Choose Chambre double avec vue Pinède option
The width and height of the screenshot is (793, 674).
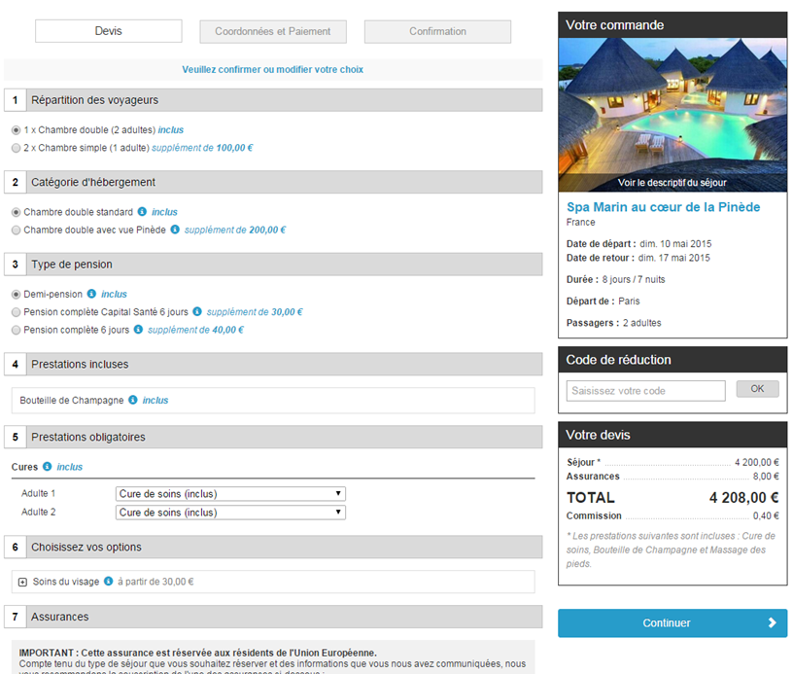tap(16, 231)
